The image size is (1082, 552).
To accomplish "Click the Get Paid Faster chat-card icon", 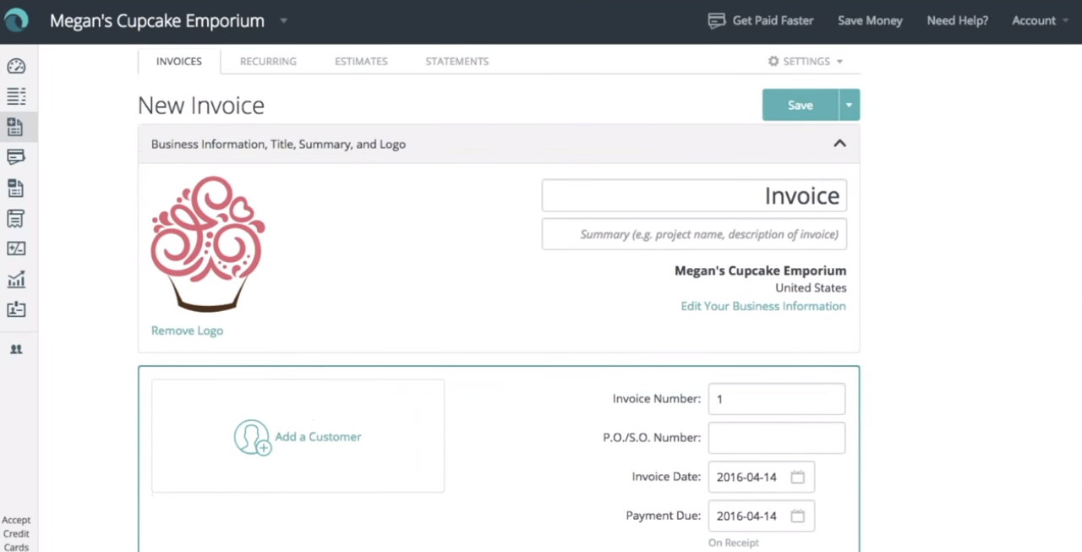I will tap(717, 20).
